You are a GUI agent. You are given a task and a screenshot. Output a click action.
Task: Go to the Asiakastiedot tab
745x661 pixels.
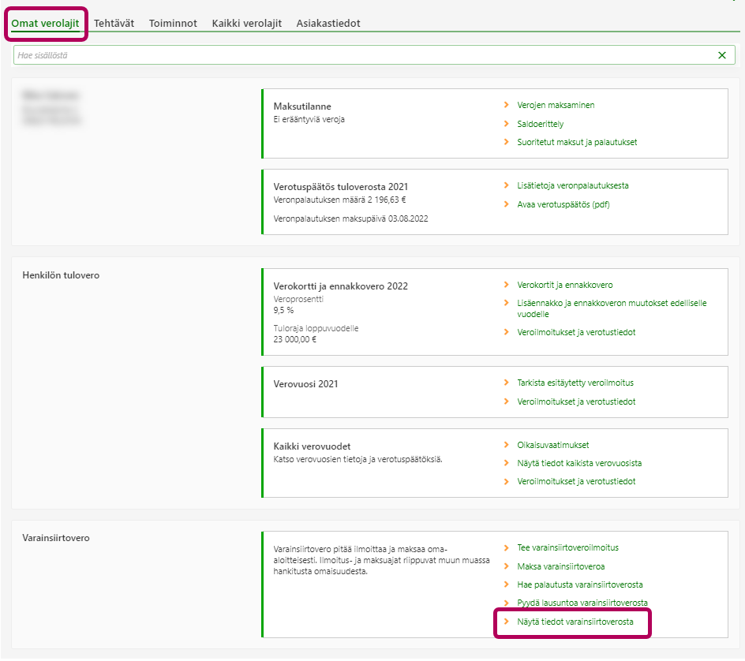328,24
